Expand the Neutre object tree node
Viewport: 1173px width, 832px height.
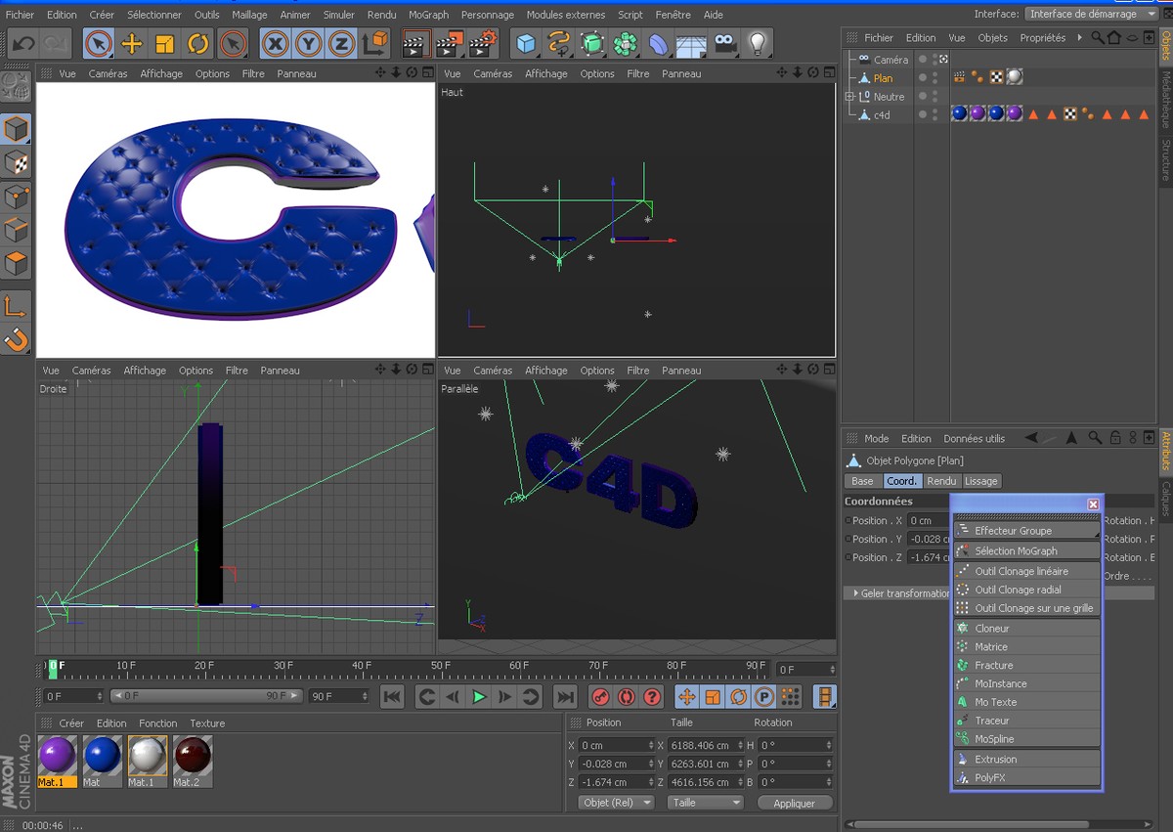[x=849, y=97]
